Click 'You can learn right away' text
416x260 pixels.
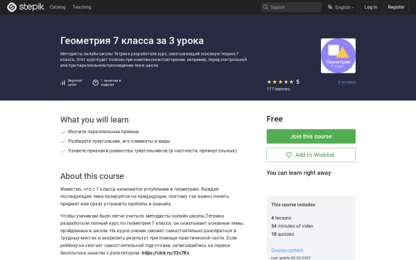point(299,173)
